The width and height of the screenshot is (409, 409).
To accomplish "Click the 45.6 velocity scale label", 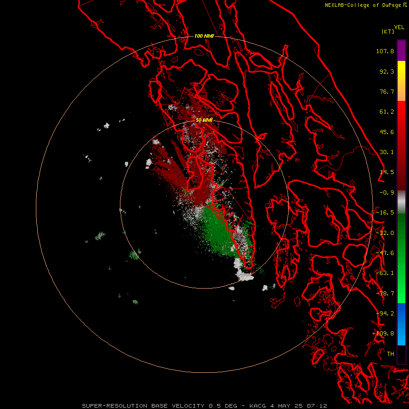I will (x=387, y=132).
